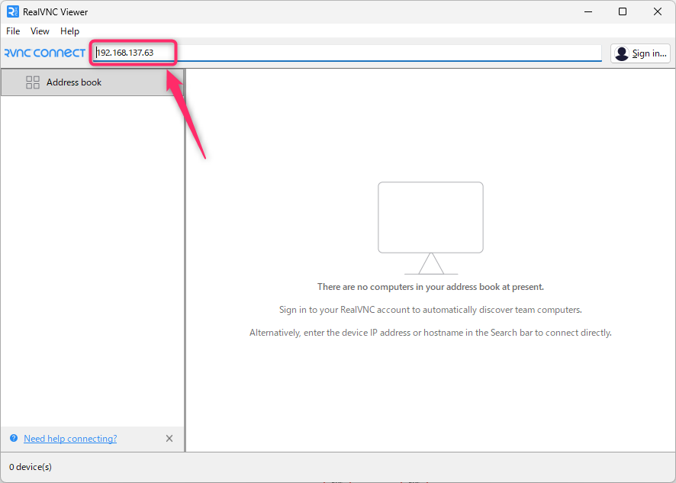The height and width of the screenshot is (483, 676).
Task: Click the Address book grid icon
Action: 33,82
